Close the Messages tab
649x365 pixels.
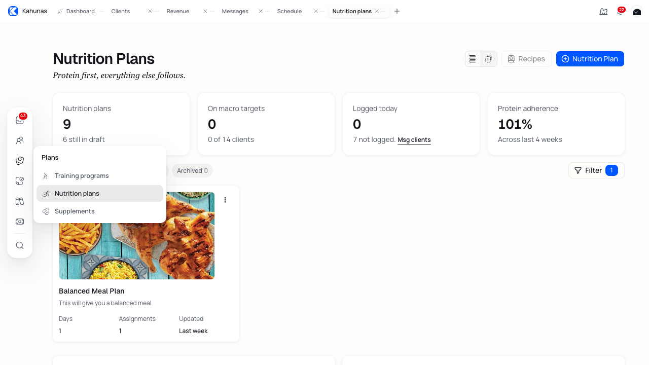[261, 11]
